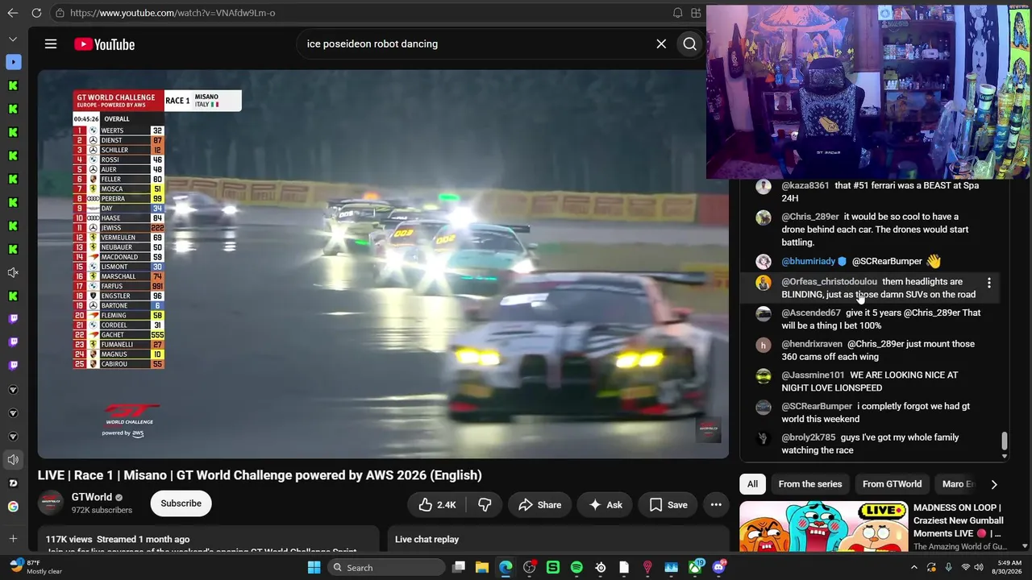Open Discord from the taskbar
Viewport: 1032px width, 580px height.
click(718, 567)
